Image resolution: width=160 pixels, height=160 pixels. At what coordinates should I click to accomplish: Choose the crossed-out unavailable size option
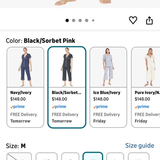tap(19, 156)
